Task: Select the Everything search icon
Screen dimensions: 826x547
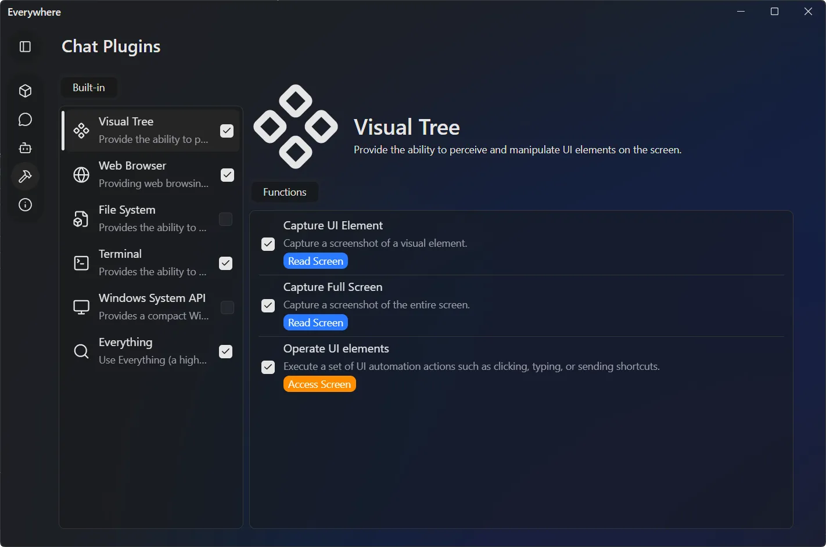Action: tap(81, 351)
